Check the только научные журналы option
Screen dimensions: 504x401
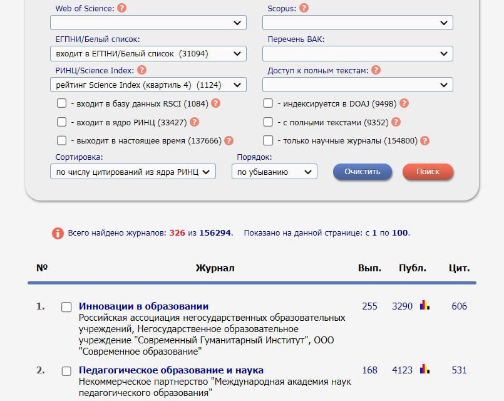pos(268,141)
